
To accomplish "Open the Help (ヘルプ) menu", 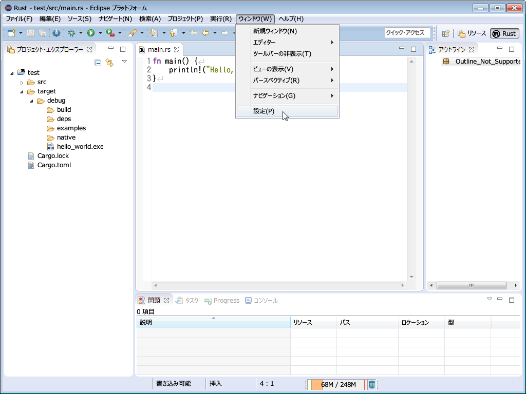I will pos(291,19).
